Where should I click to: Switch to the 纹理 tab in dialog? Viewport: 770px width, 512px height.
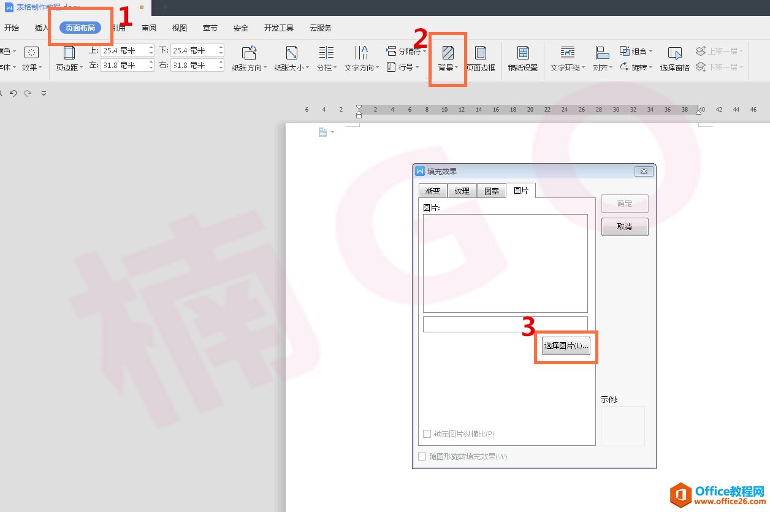point(462,191)
